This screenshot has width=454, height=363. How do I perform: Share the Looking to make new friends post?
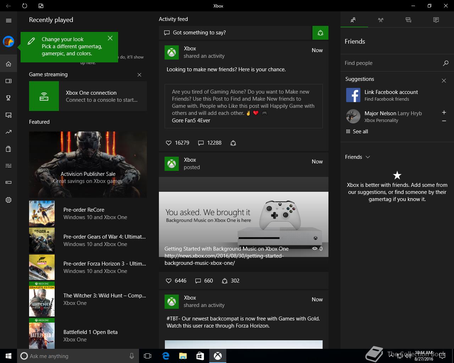[233, 143]
